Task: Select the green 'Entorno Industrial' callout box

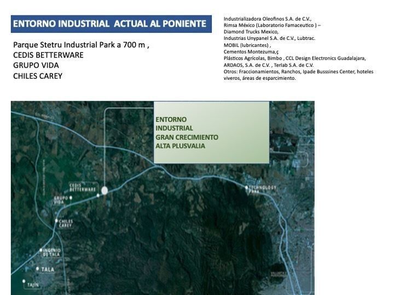Action: (x=212, y=132)
